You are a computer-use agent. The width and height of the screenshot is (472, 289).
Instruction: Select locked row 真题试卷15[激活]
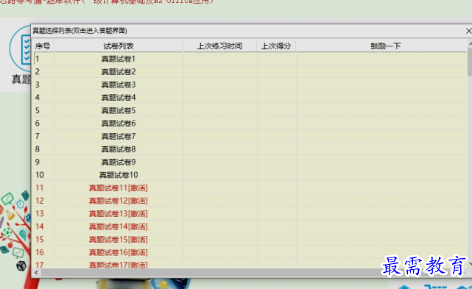click(x=250, y=240)
